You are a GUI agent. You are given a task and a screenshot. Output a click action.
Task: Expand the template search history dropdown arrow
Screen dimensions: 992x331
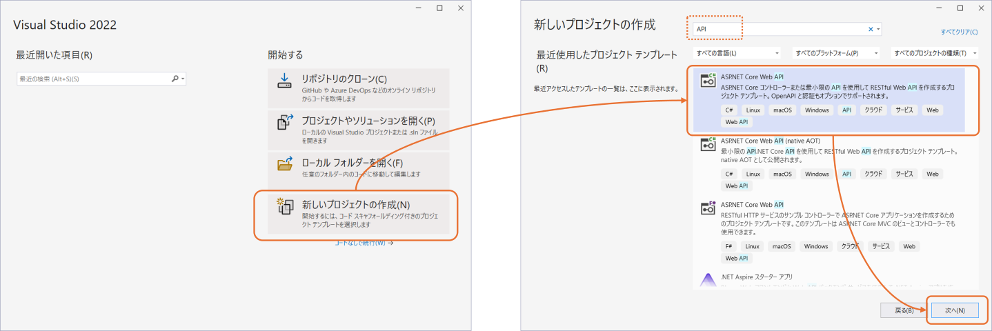pyautogui.click(x=878, y=30)
